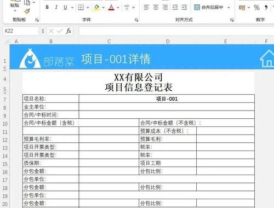Click the formula bar input

point(176,31)
